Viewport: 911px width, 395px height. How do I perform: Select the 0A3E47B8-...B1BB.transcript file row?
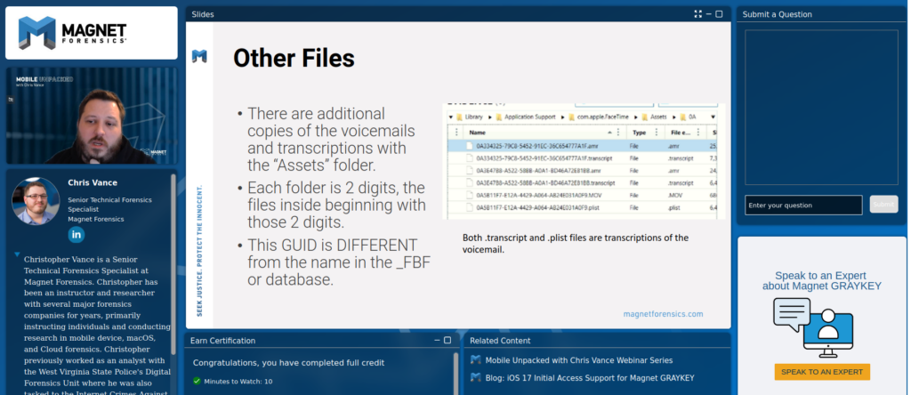point(582,183)
